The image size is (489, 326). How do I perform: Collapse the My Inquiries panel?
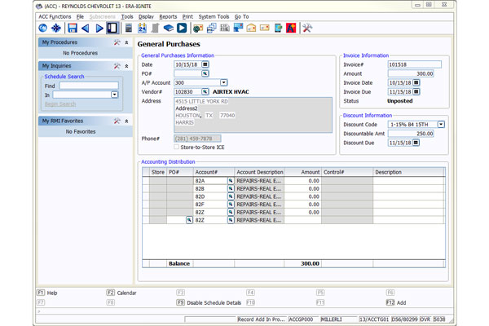(x=126, y=65)
